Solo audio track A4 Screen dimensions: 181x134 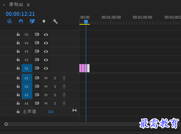pos(55,103)
